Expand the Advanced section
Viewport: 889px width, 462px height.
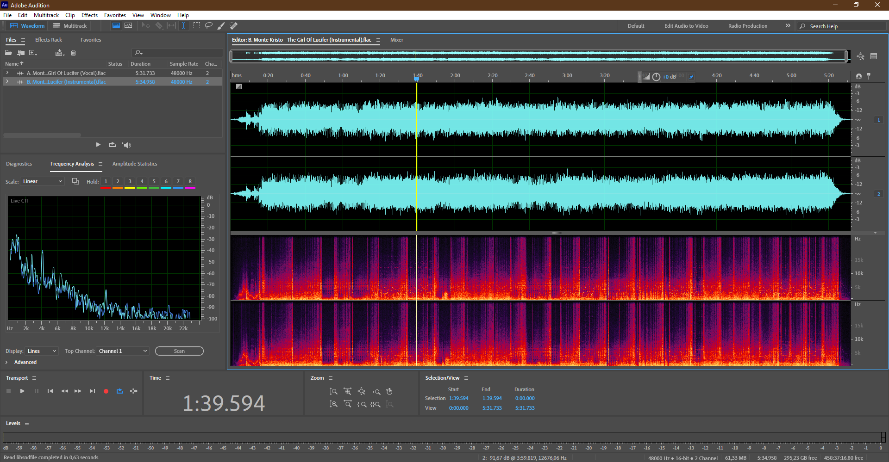click(x=6, y=362)
